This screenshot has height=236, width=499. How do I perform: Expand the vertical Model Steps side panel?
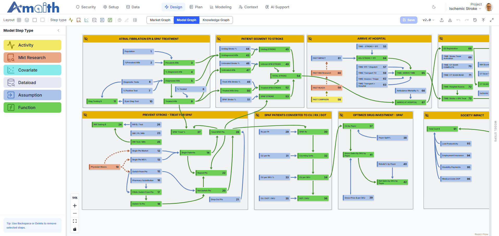click(495, 131)
